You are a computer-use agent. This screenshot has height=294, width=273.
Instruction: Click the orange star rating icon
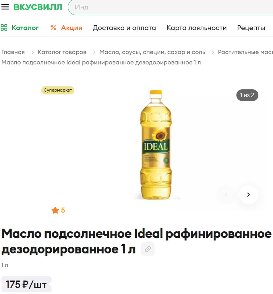(x=55, y=210)
